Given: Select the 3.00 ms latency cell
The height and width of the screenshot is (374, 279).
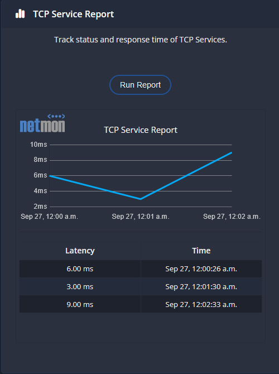Looking at the screenshot, I should pyautogui.click(x=80, y=286).
